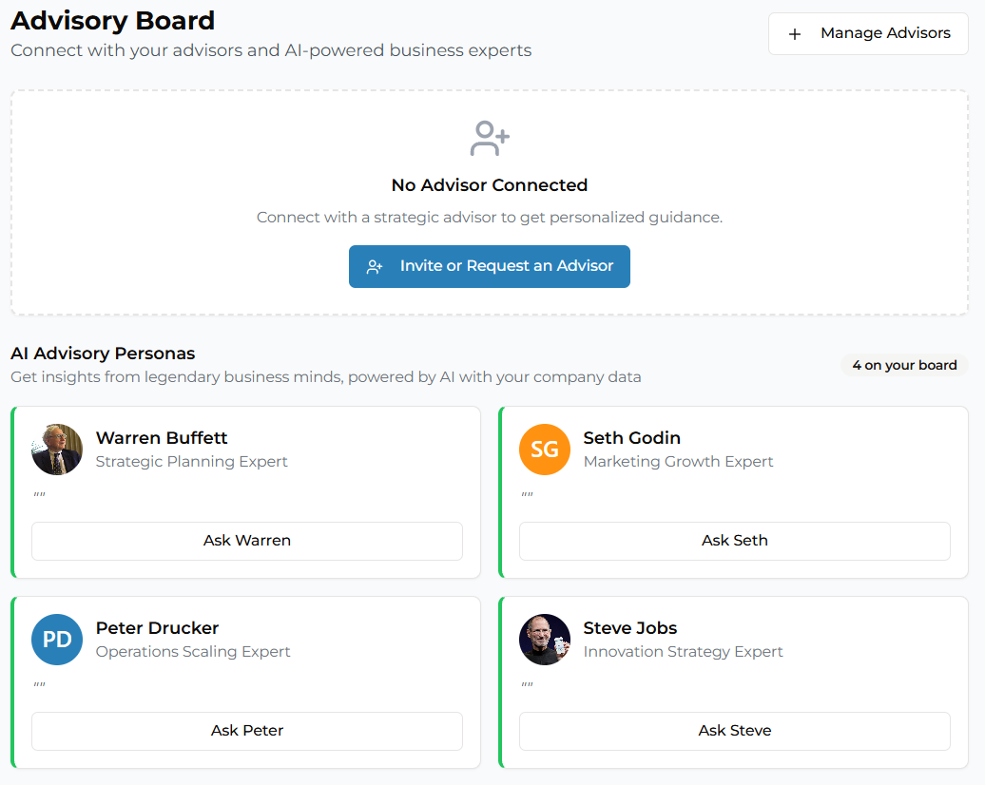Click the SG avatar for Seth Godin
This screenshot has height=785, width=985.
[x=544, y=450]
